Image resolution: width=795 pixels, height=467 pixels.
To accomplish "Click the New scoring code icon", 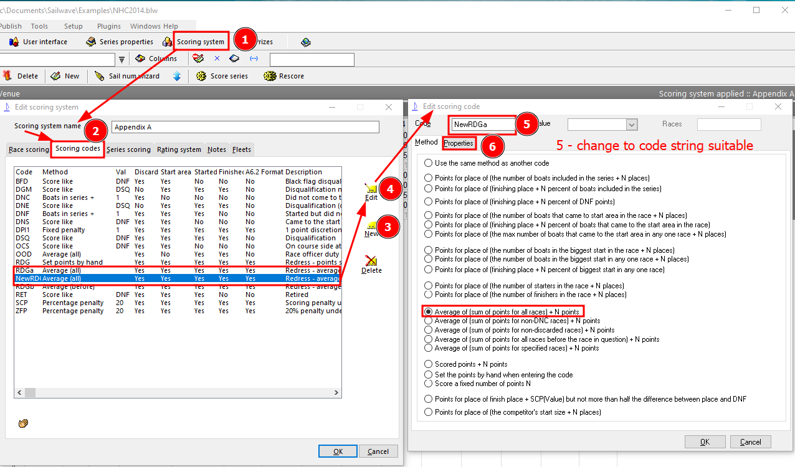I will coord(371,228).
